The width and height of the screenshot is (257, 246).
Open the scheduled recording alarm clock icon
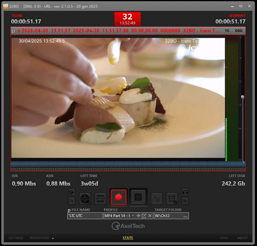pyautogui.click(x=172, y=198)
